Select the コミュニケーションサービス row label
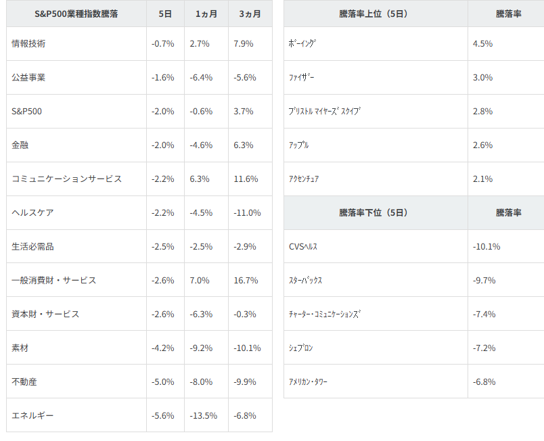The image size is (544, 441). tap(67, 179)
